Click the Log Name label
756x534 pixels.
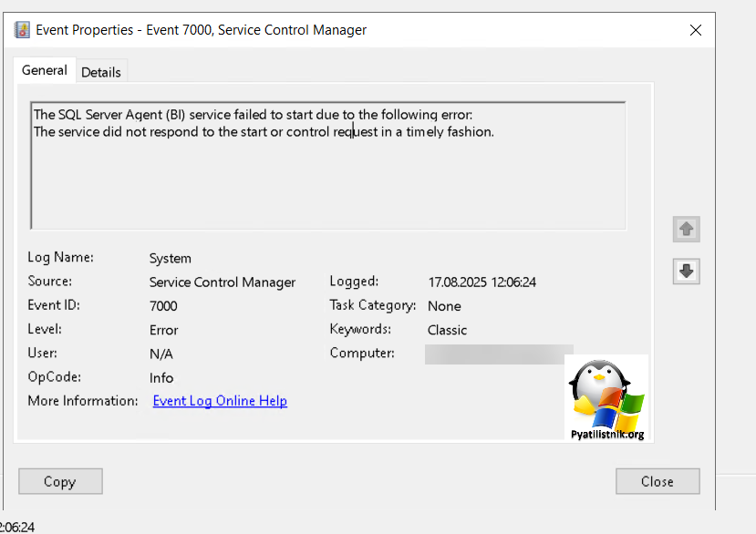[x=61, y=257]
